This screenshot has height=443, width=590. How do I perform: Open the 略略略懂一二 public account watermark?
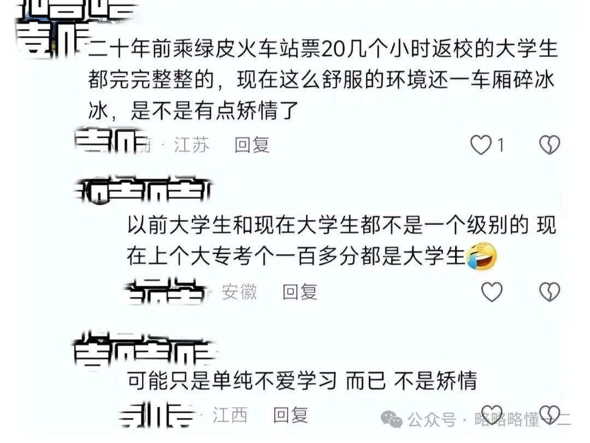(523, 419)
